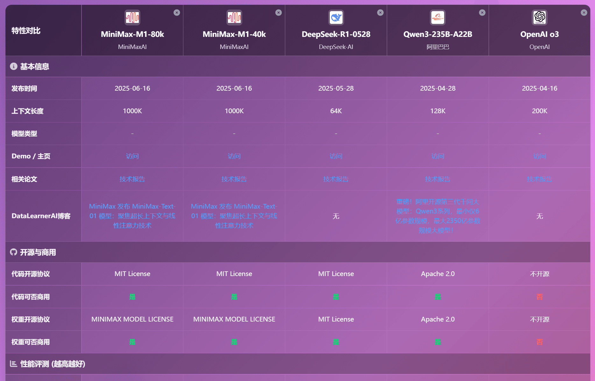Screen dimensions: 595x381
Task: Open the Qwen3-235B-A22B model title
Action: pyautogui.click(x=438, y=34)
